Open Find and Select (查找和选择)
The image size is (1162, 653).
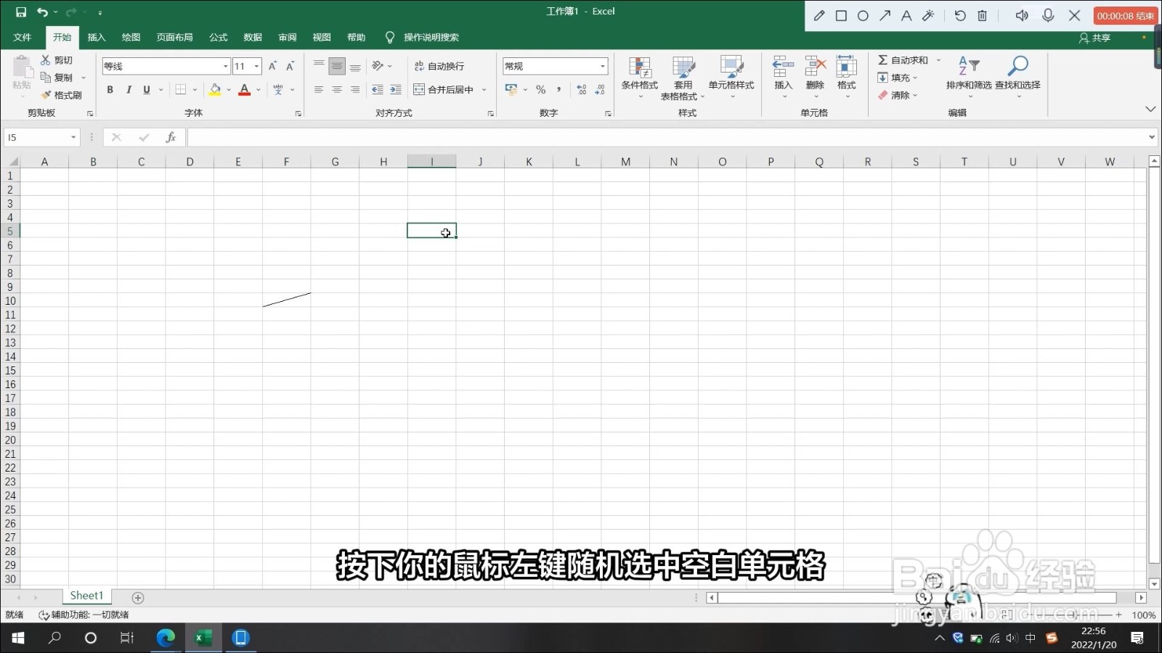pyautogui.click(x=1017, y=77)
